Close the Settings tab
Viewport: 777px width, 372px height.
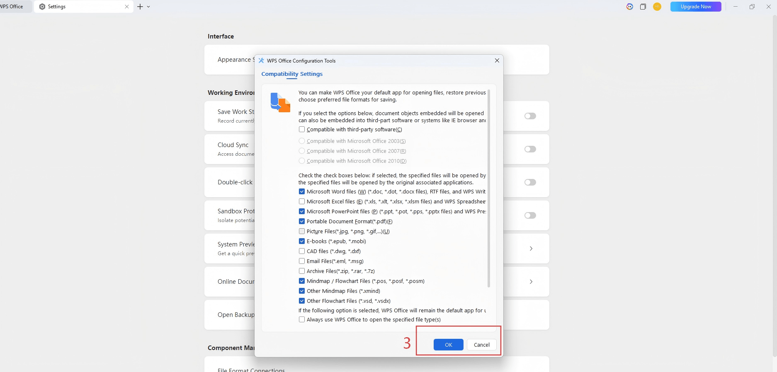click(x=127, y=7)
